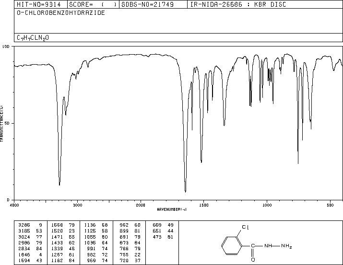
Task: Click the 0 tick label on the transmittance axis
Action: 8,200
